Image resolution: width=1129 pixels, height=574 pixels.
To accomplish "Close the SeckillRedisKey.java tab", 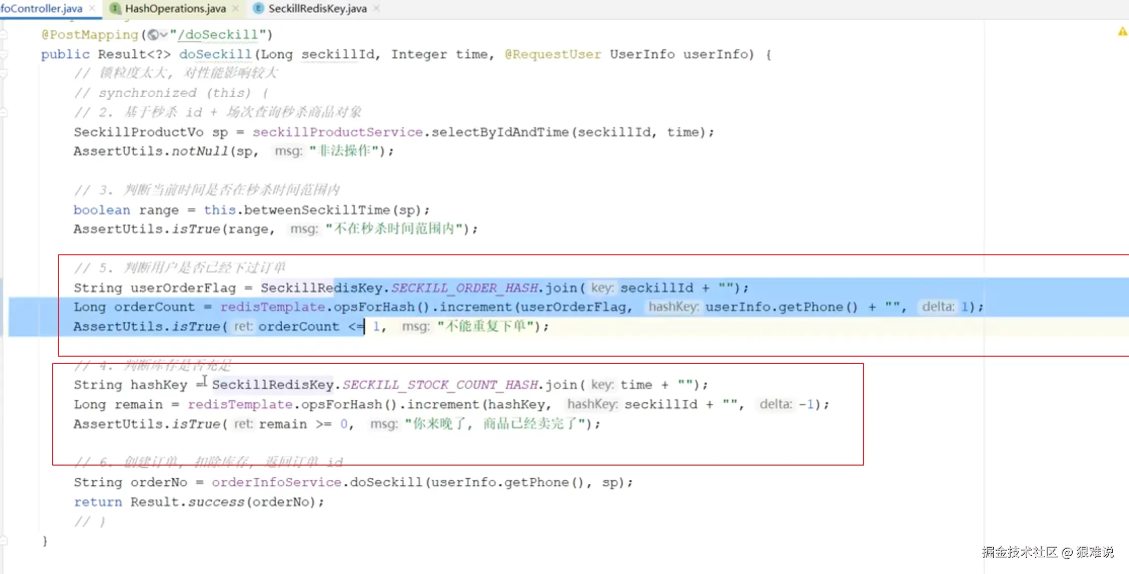I will click(377, 8).
